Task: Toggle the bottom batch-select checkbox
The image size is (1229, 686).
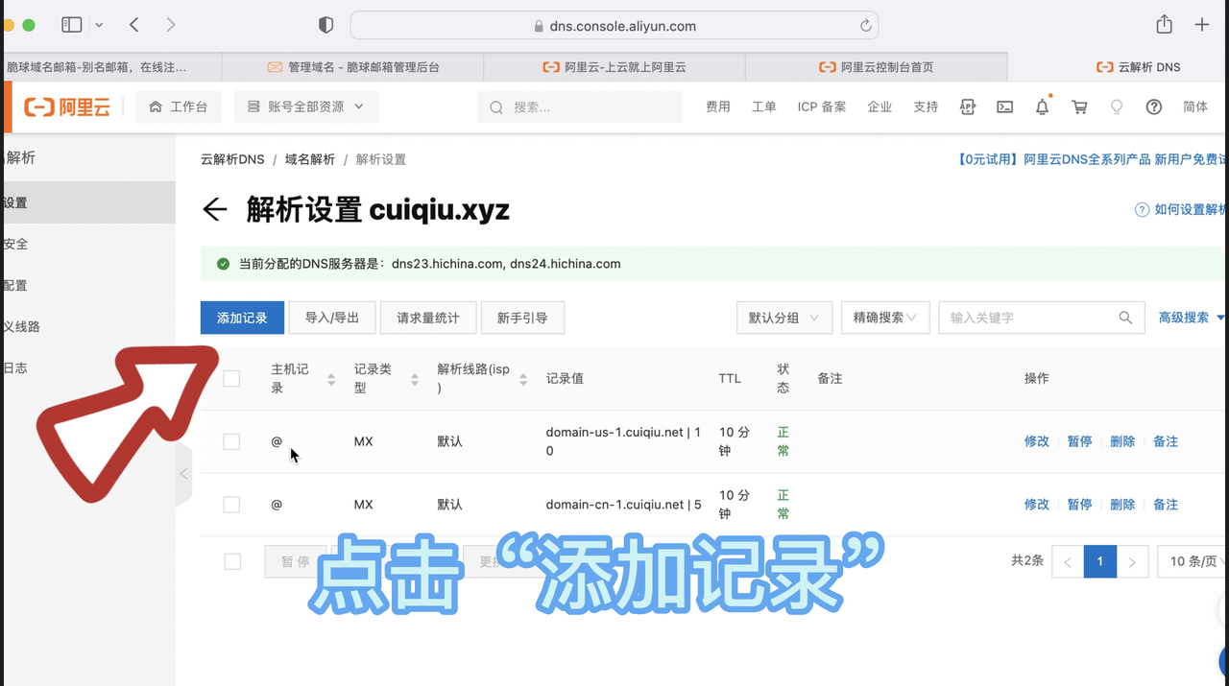Action: click(x=232, y=561)
